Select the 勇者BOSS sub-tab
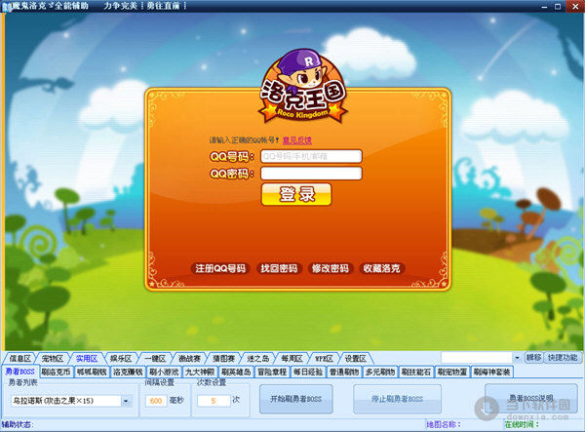 19,372
